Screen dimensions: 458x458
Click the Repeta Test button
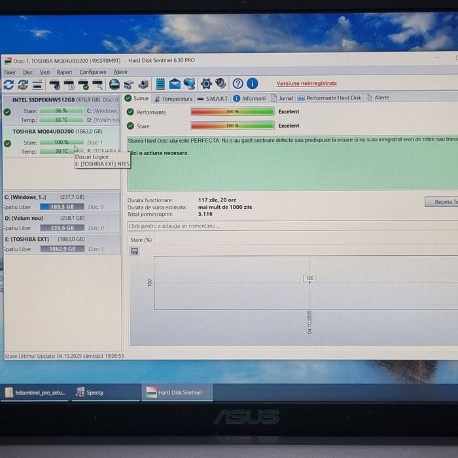[442, 202]
